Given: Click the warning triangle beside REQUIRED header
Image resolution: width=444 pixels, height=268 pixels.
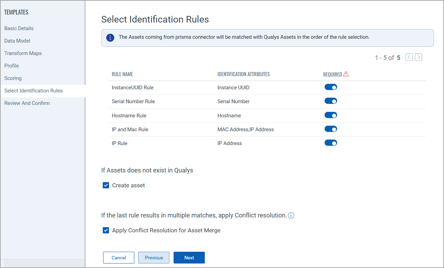Looking at the screenshot, I should pos(346,73).
